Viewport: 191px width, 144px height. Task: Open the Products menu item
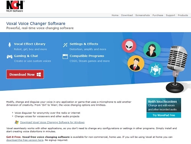(183, 15)
